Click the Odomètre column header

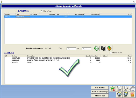click(48, 14)
